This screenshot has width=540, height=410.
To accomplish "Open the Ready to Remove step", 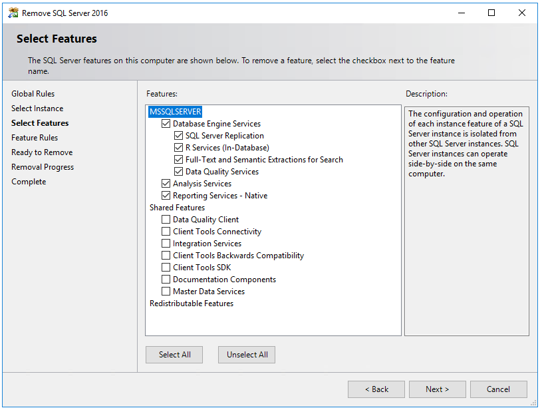I will pyautogui.click(x=41, y=152).
